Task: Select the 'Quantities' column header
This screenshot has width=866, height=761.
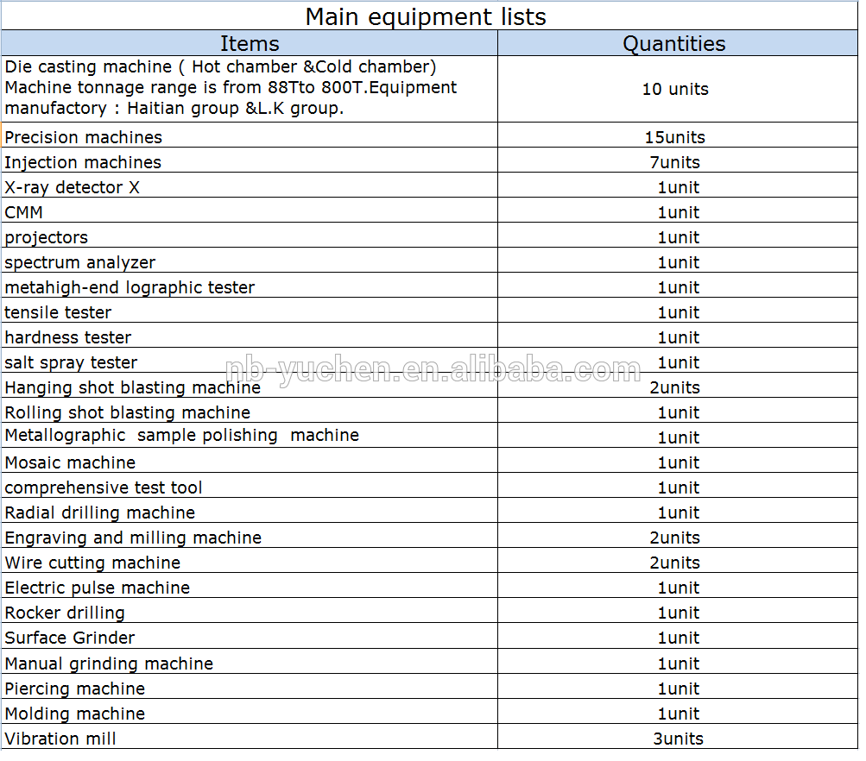Action: tap(674, 44)
